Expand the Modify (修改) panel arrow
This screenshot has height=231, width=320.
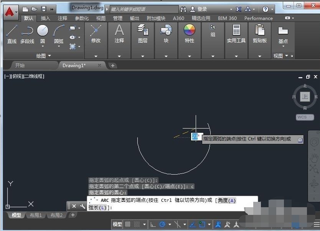click(x=96, y=56)
